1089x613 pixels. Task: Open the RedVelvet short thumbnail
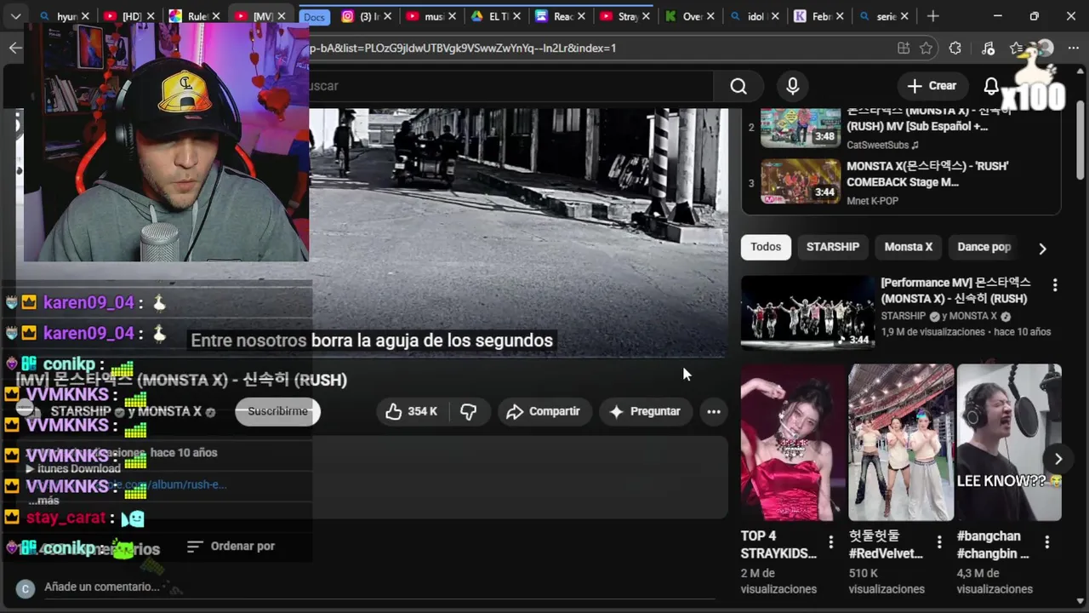(901, 443)
